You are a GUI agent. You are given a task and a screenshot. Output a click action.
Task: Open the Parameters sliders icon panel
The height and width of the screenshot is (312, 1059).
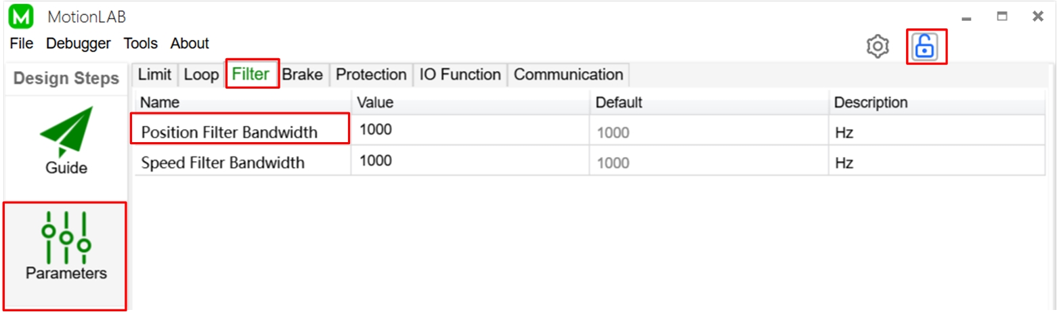[66, 238]
